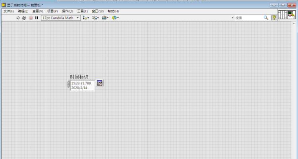Screen dimensions: 298x159
Task: Click the Run arrow button
Action: 18,18
